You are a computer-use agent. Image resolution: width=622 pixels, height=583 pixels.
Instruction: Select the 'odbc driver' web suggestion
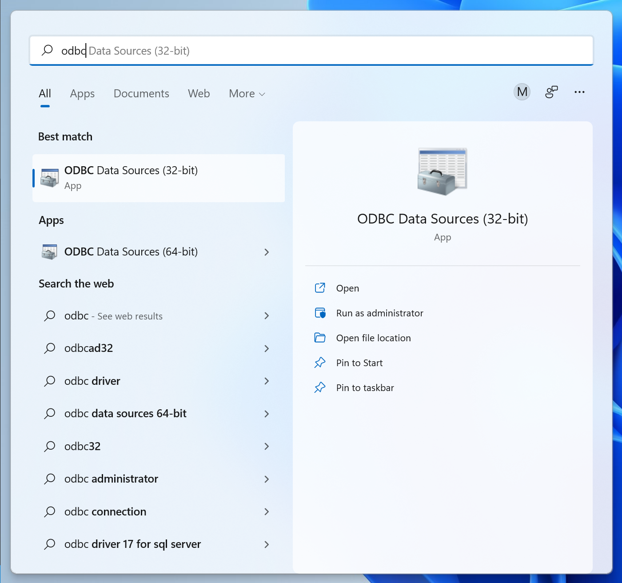tap(159, 381)
